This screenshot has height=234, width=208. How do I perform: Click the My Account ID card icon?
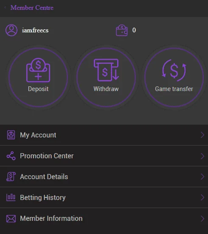coord(11,135)
